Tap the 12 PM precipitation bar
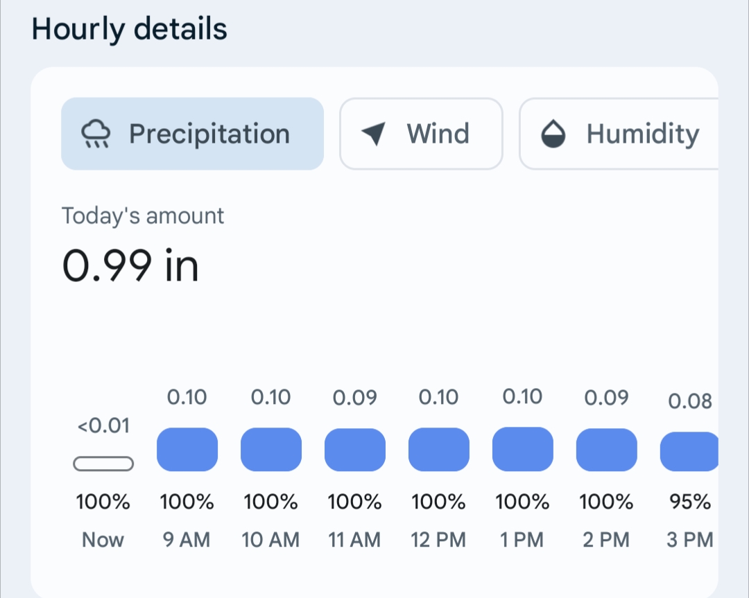The image size is (749, 598). coord(439,450)
